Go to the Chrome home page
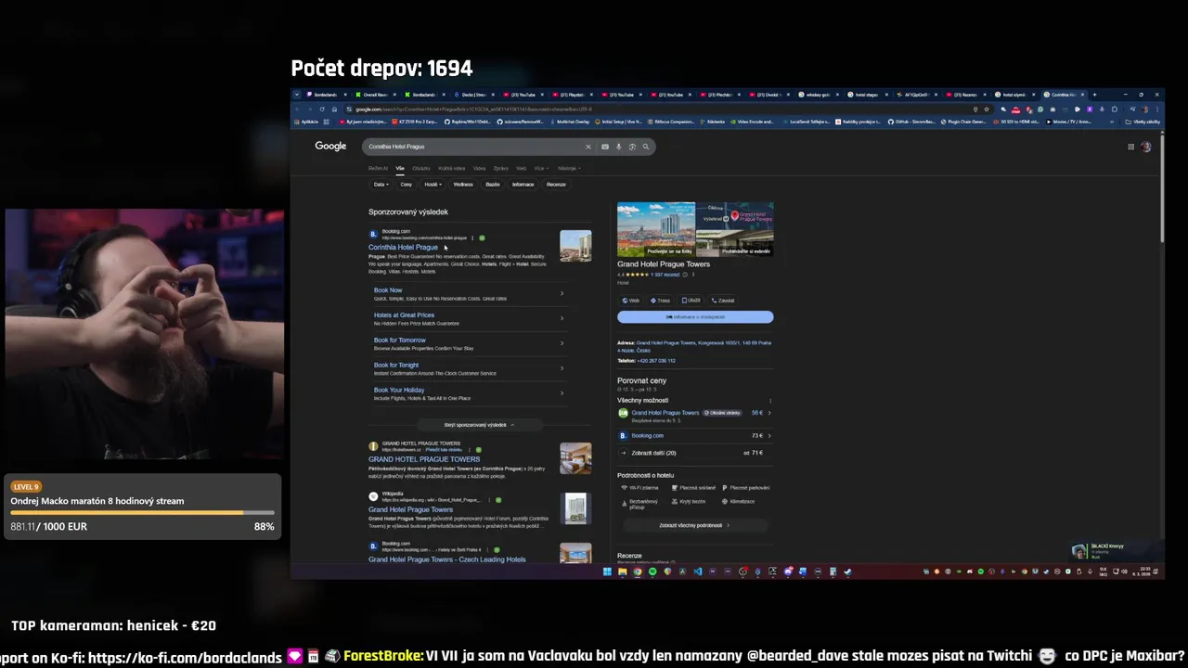The width and height of the screenshot is (1188, 668). (x=334, y=109)
